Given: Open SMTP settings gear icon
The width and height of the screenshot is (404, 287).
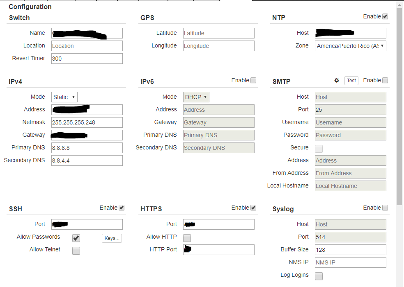Looking at the screenshot, I should coord(337,81).
